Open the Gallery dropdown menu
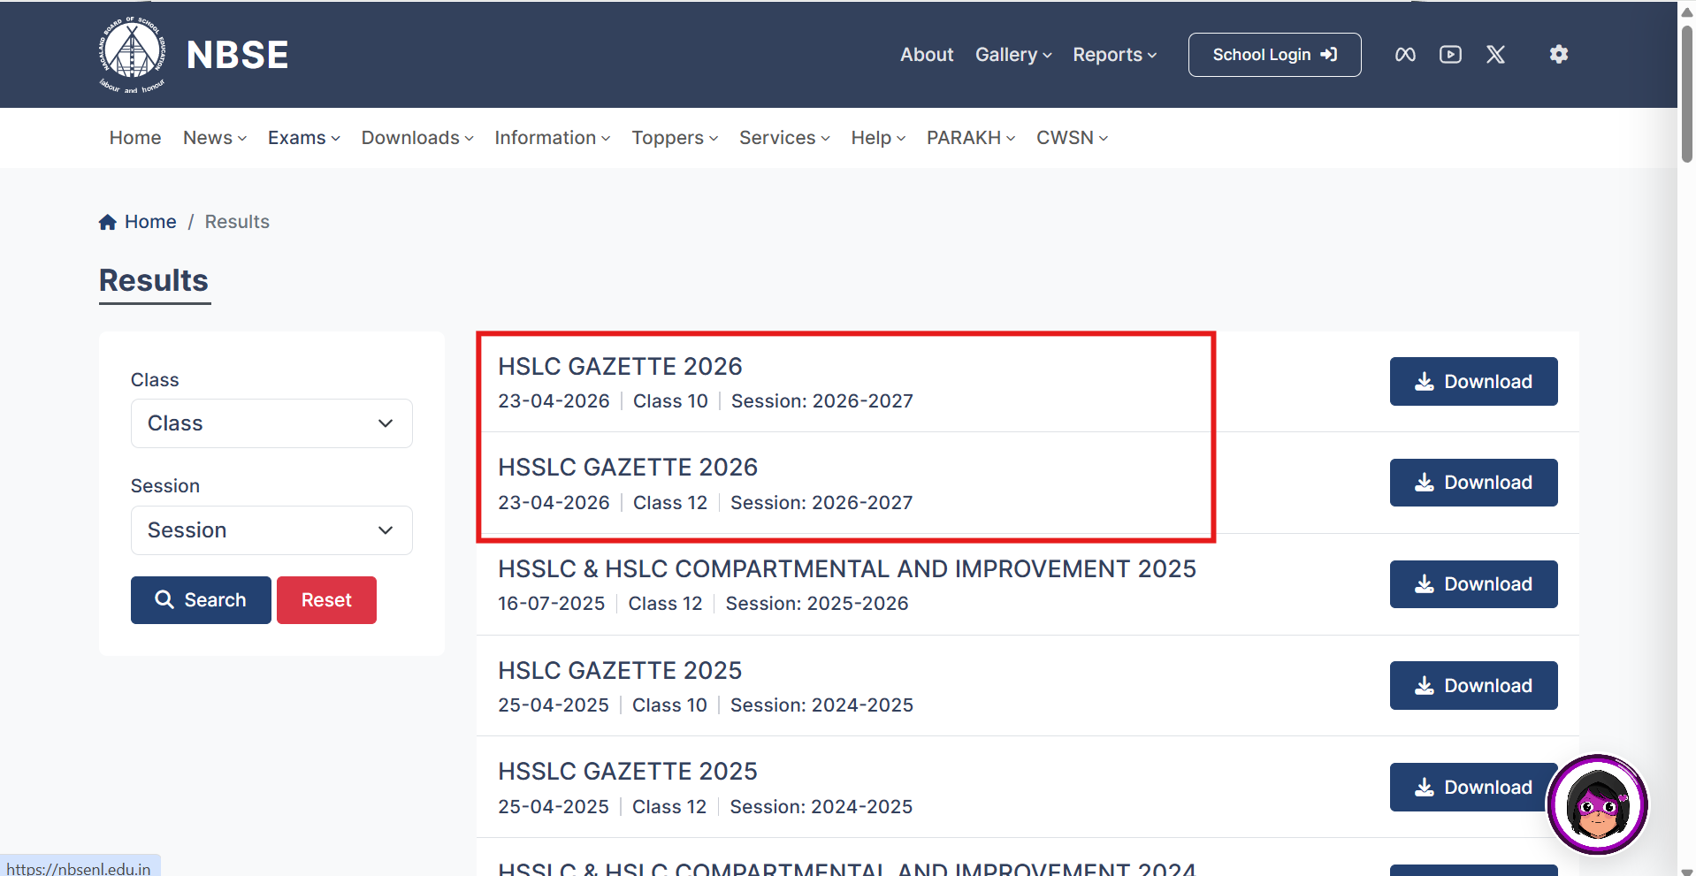 point(1013,55)
